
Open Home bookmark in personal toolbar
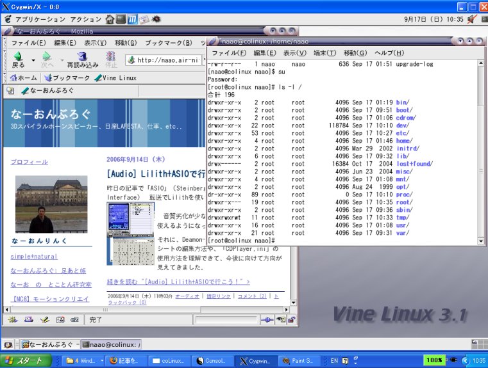pos(23,77)
